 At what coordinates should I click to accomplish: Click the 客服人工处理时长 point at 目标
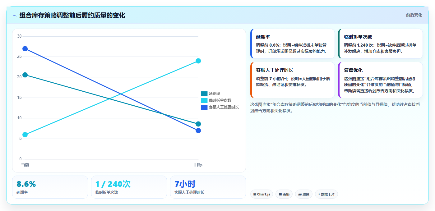coord(198,131)
